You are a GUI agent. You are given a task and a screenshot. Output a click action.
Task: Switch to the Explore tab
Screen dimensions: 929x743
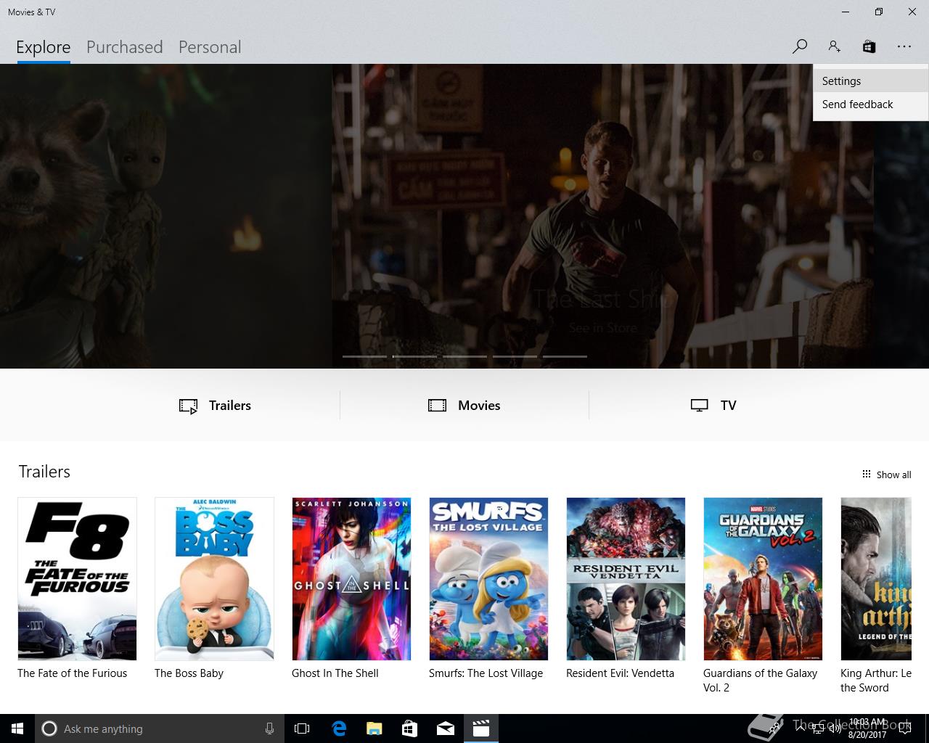[44, 47]
